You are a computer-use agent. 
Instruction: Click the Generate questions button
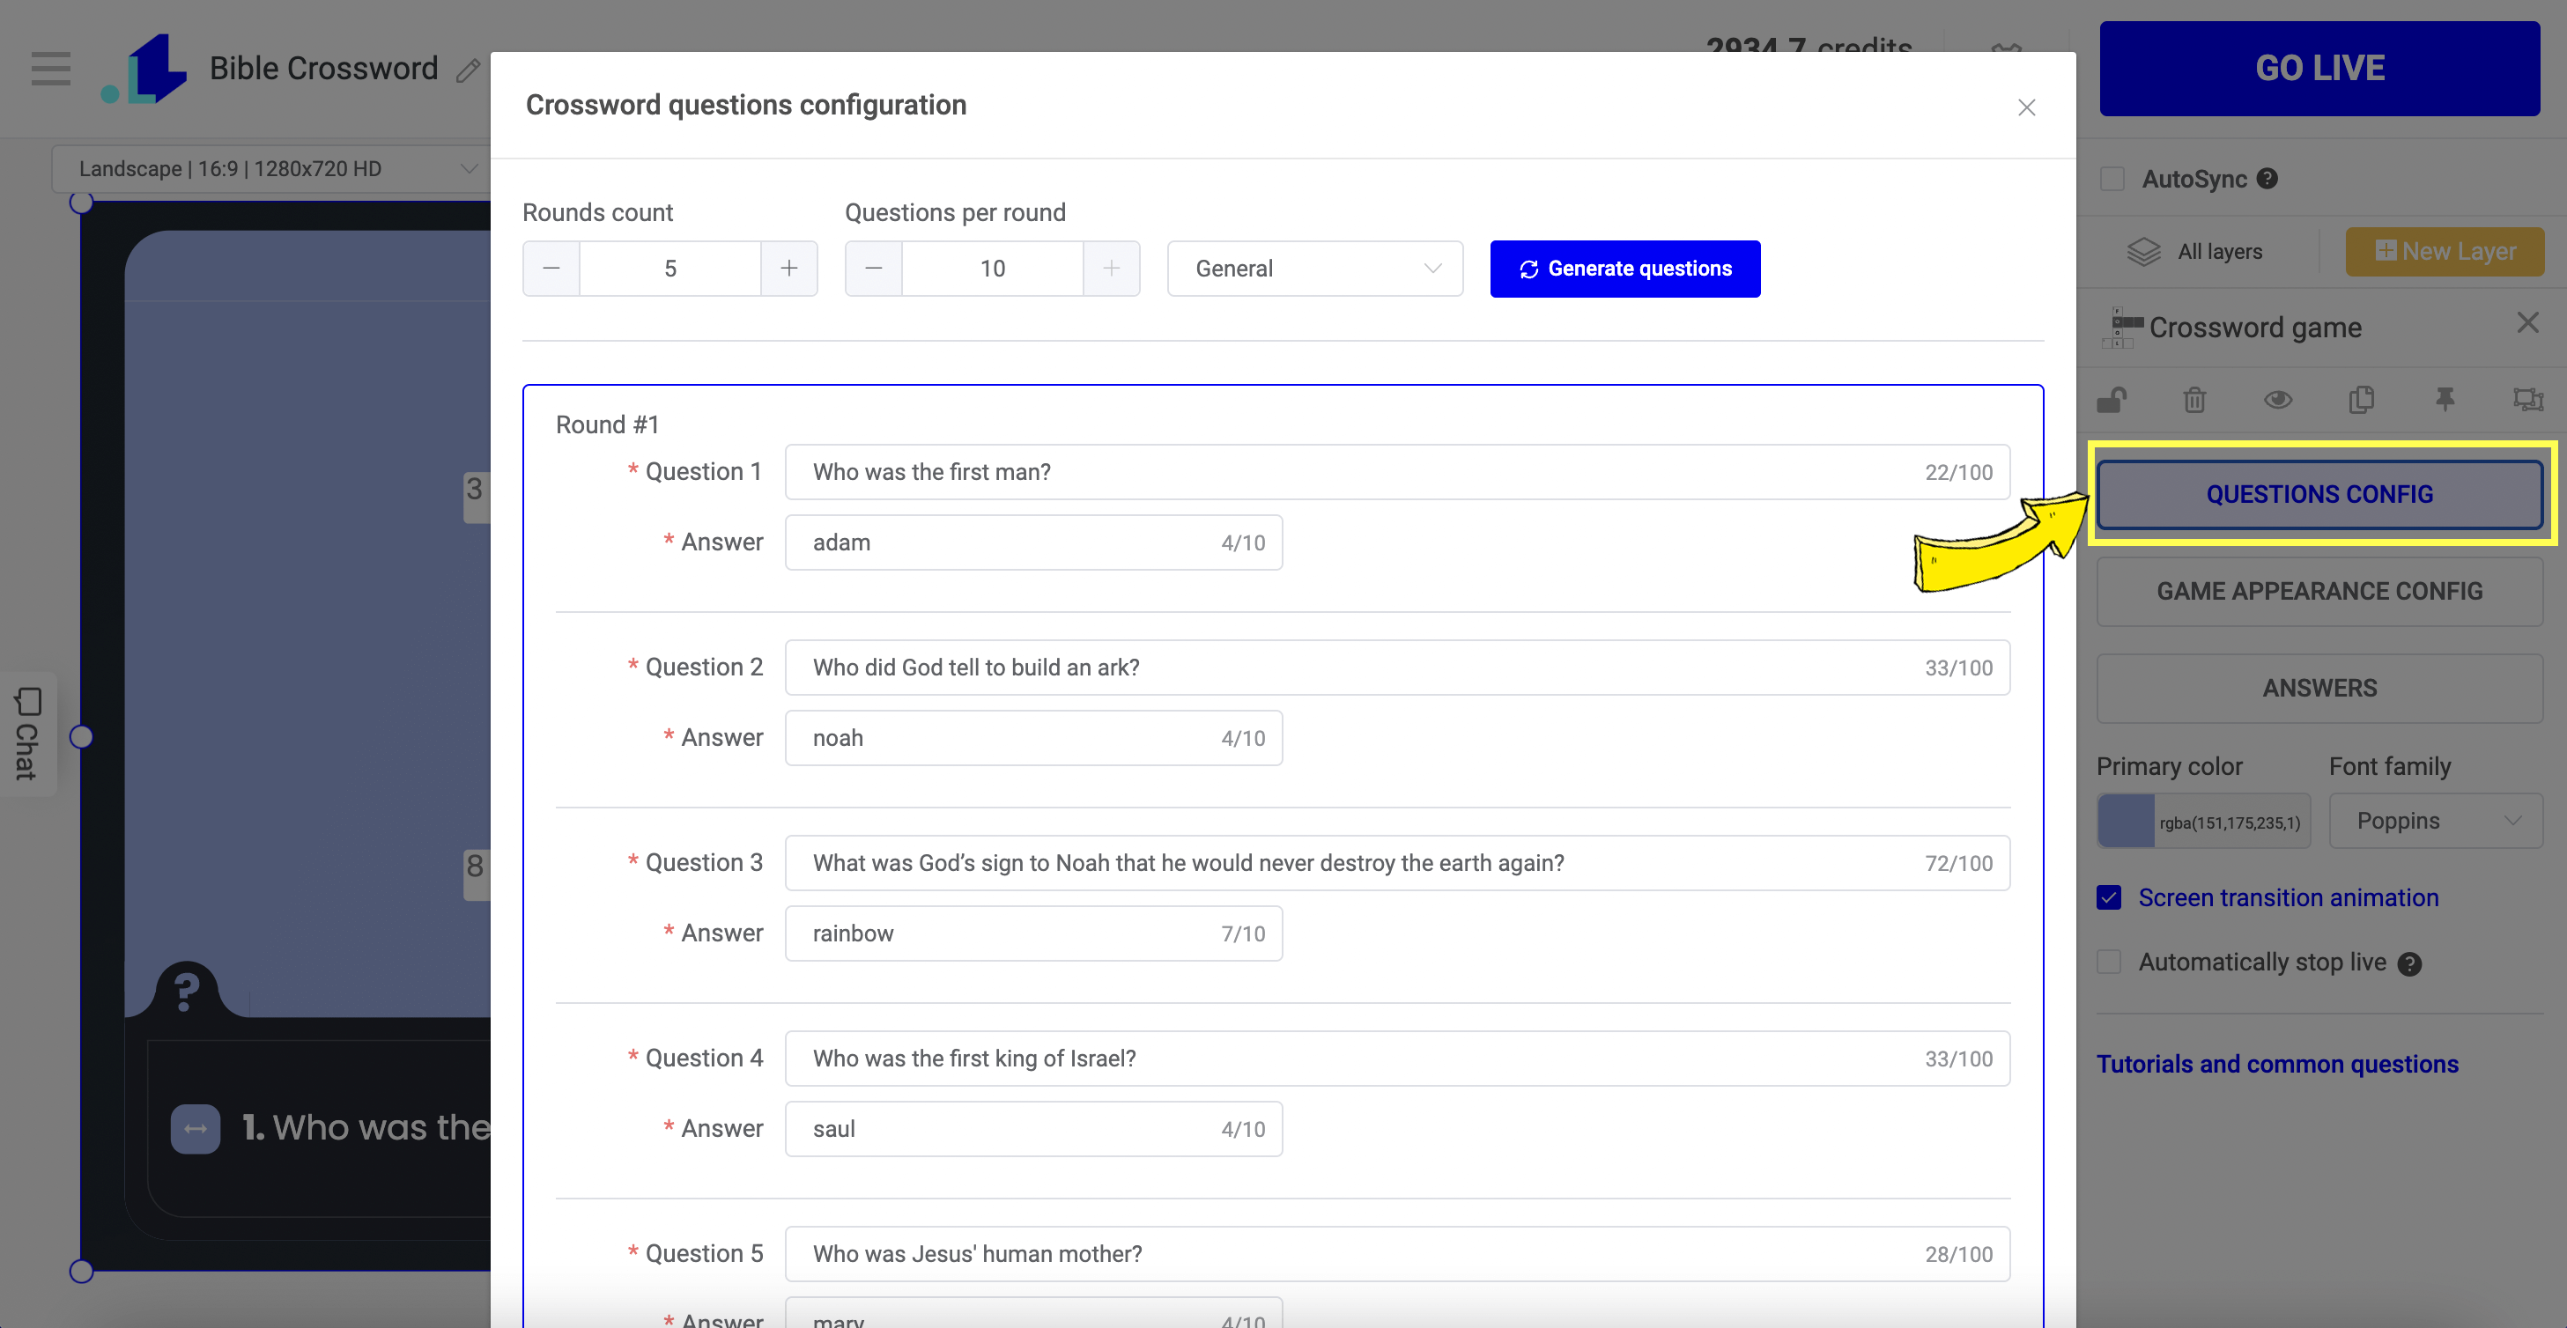(1624, 269)
